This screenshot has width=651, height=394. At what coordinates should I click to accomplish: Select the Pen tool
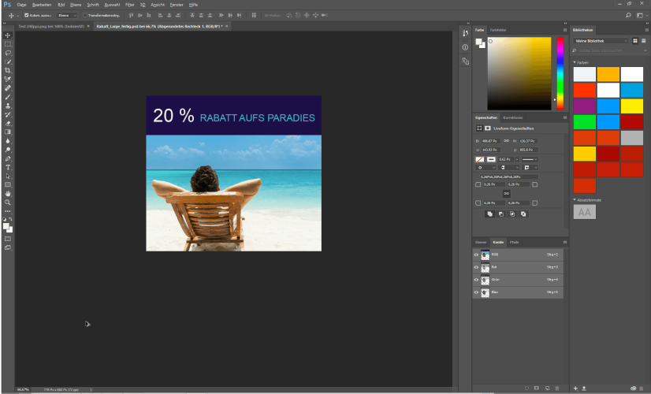tap(8, 158)
